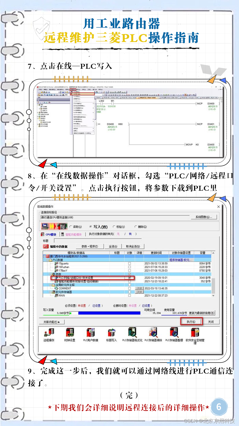Tick the checkbox for MAIN
The image size is (239, 426).
point(130,296)
